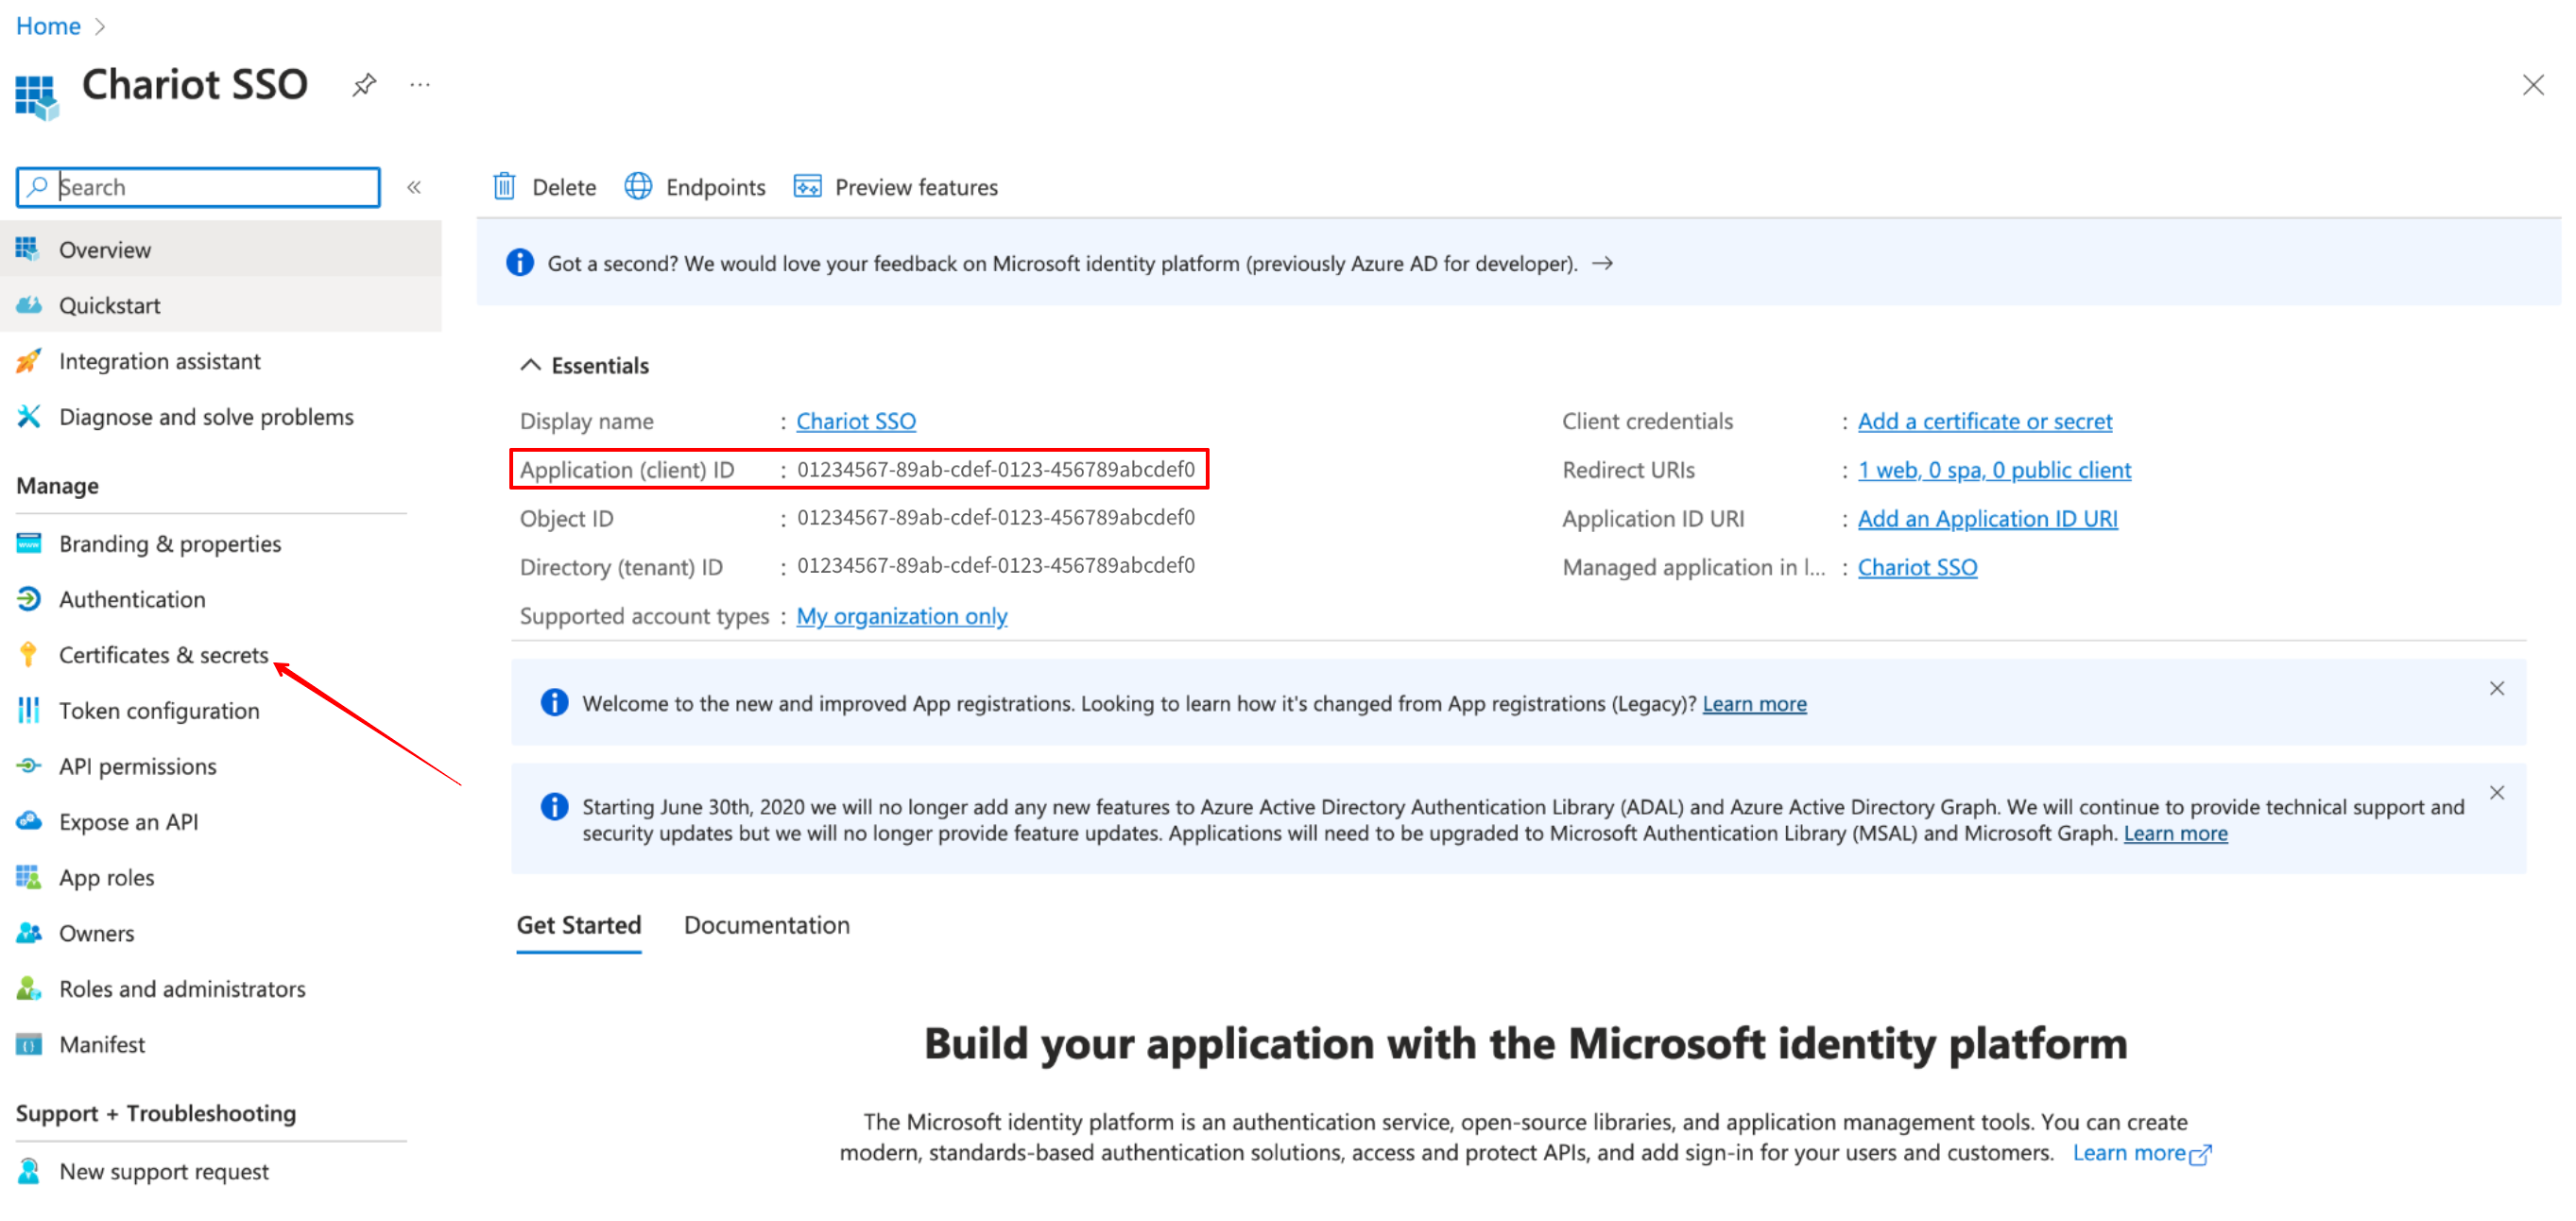
Task: Switch to the Documentation tab
Action: coord(767,925)
